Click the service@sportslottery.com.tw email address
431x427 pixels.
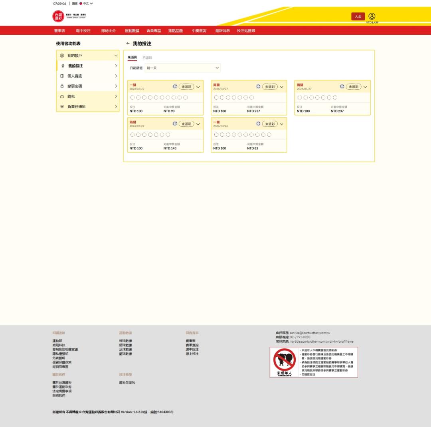(310, 333)
